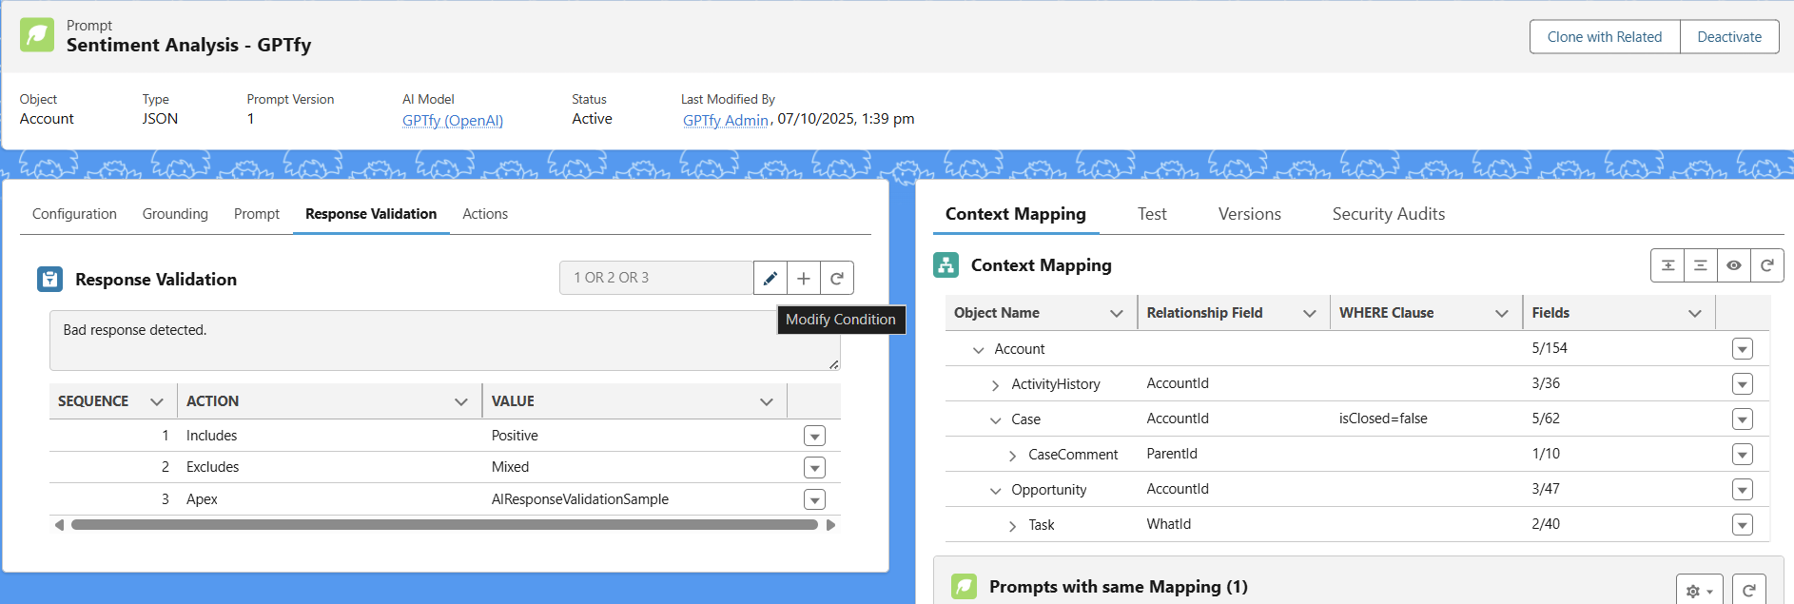Expand the ActivityHistory tree row
1794x604 pixels.
pyautogui.click(x=995, y=385)
